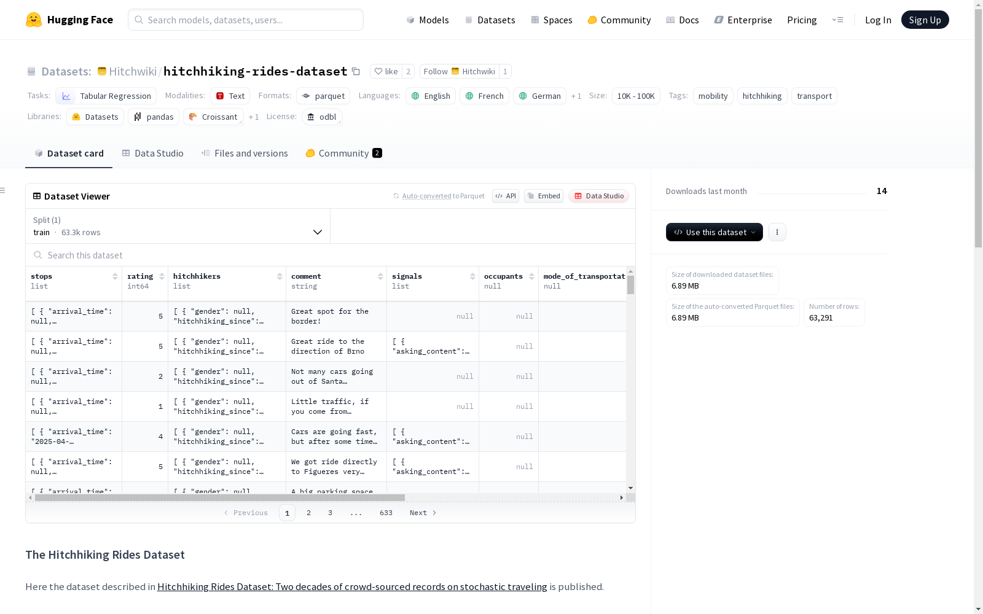Open Spaces in the top navigation

552,20
